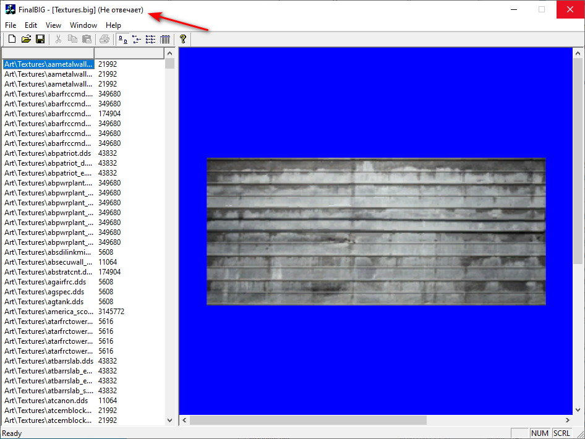Select Art\Textures\agtank.dds entry
The height and width of the screenshot is (439, 585).
coord(44,301)
